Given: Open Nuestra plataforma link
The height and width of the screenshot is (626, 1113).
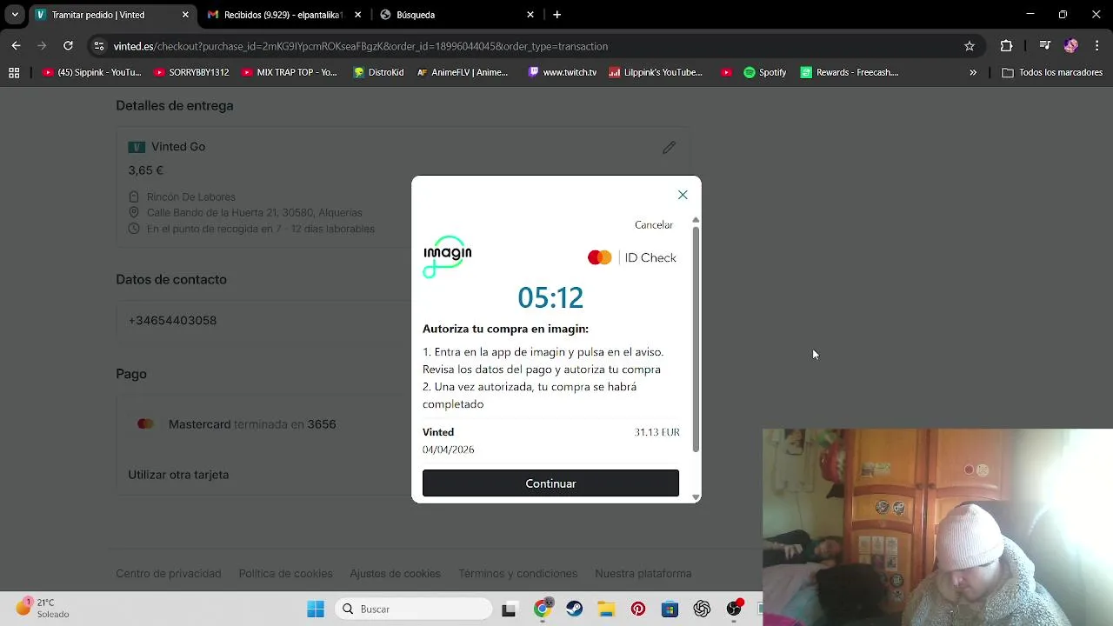Looking at the screenshot, I should tap(643, 574).
